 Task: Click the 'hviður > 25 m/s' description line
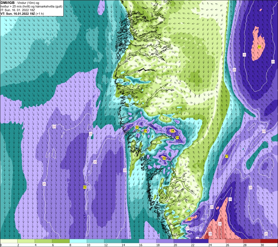[x=31, y=7]
